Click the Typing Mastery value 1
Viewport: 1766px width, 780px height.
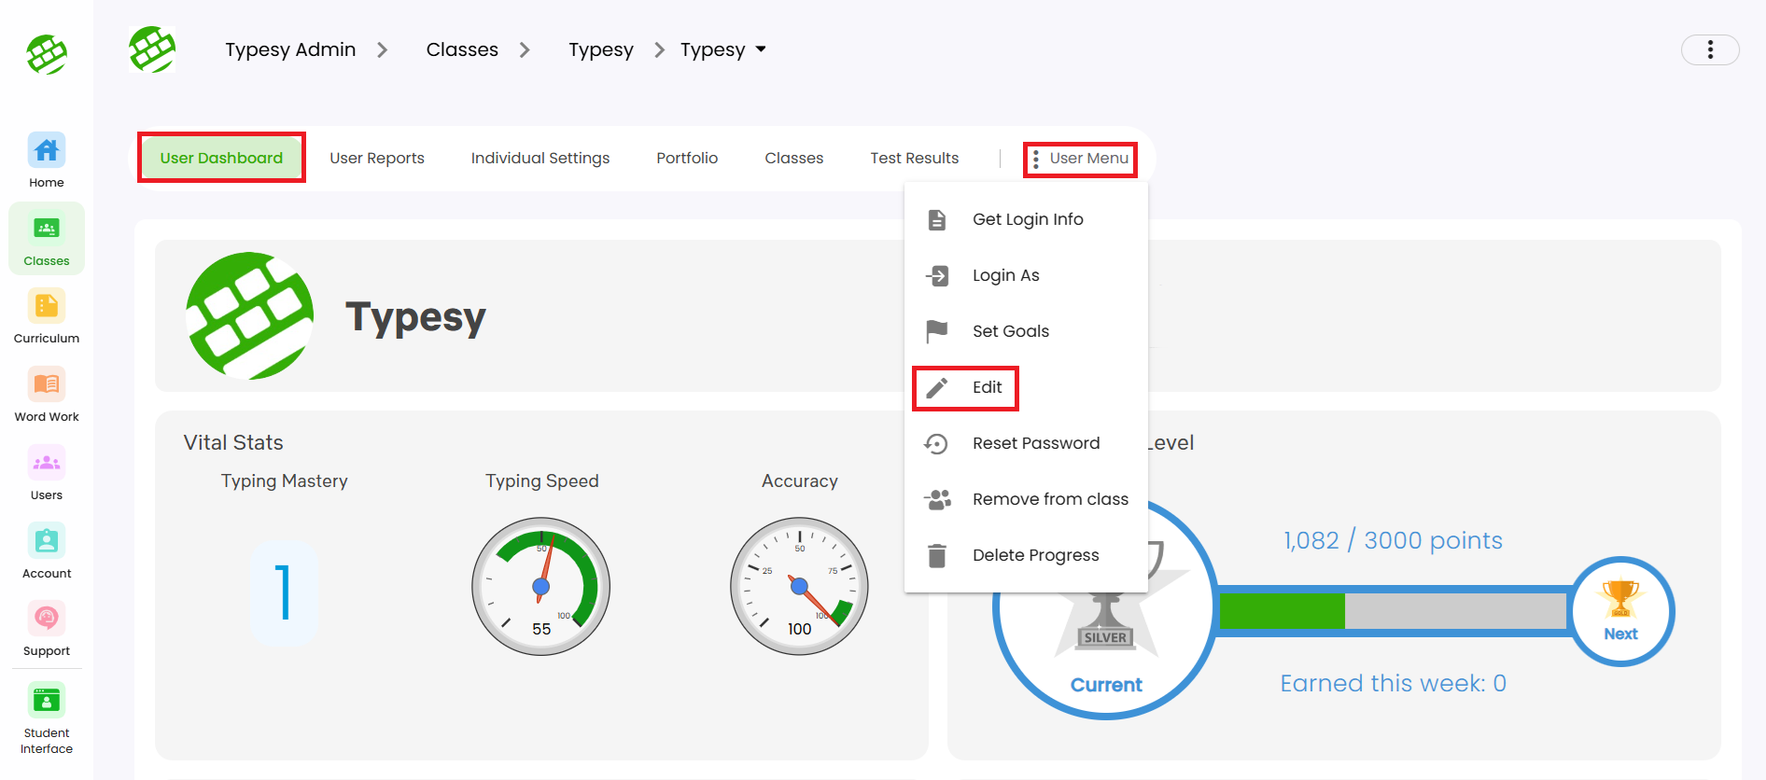[x=284, y=593]
